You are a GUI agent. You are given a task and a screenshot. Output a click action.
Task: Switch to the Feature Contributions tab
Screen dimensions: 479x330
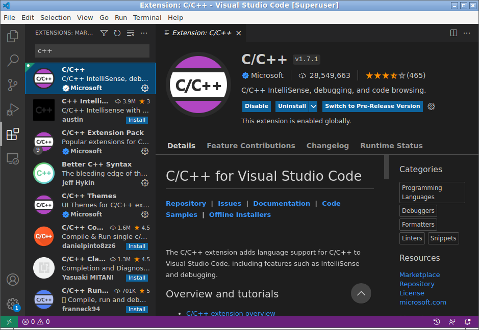(251, 146)
